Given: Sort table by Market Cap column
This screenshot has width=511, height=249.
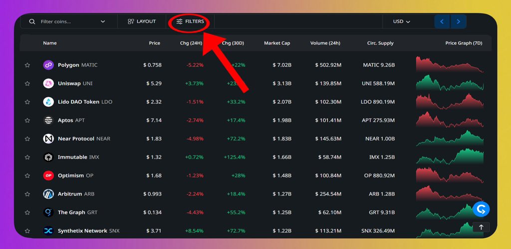Looking at the screenshot, I should click(x=277, y=43).
